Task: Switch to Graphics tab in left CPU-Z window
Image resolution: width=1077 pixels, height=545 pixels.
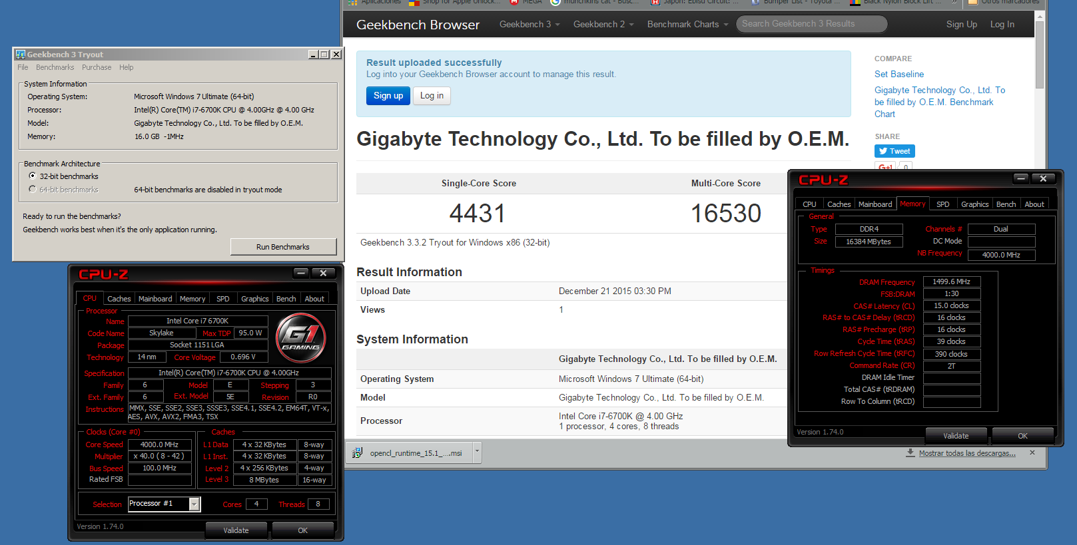Action: click(x=255, y=299)
